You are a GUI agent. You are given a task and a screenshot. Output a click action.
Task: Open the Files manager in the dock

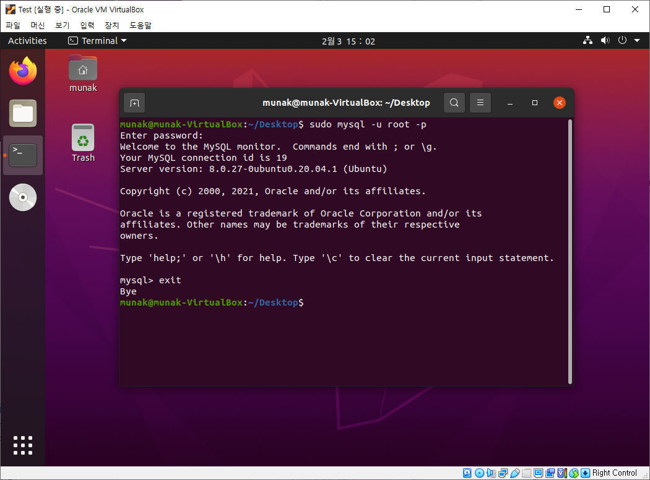click(x=23, y=113)
